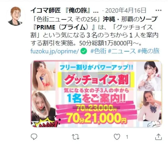Image resolution: width=168 pixels, height=145 pixels.
Task: Open the three-dot more options menu
Action: pos(158,10)
